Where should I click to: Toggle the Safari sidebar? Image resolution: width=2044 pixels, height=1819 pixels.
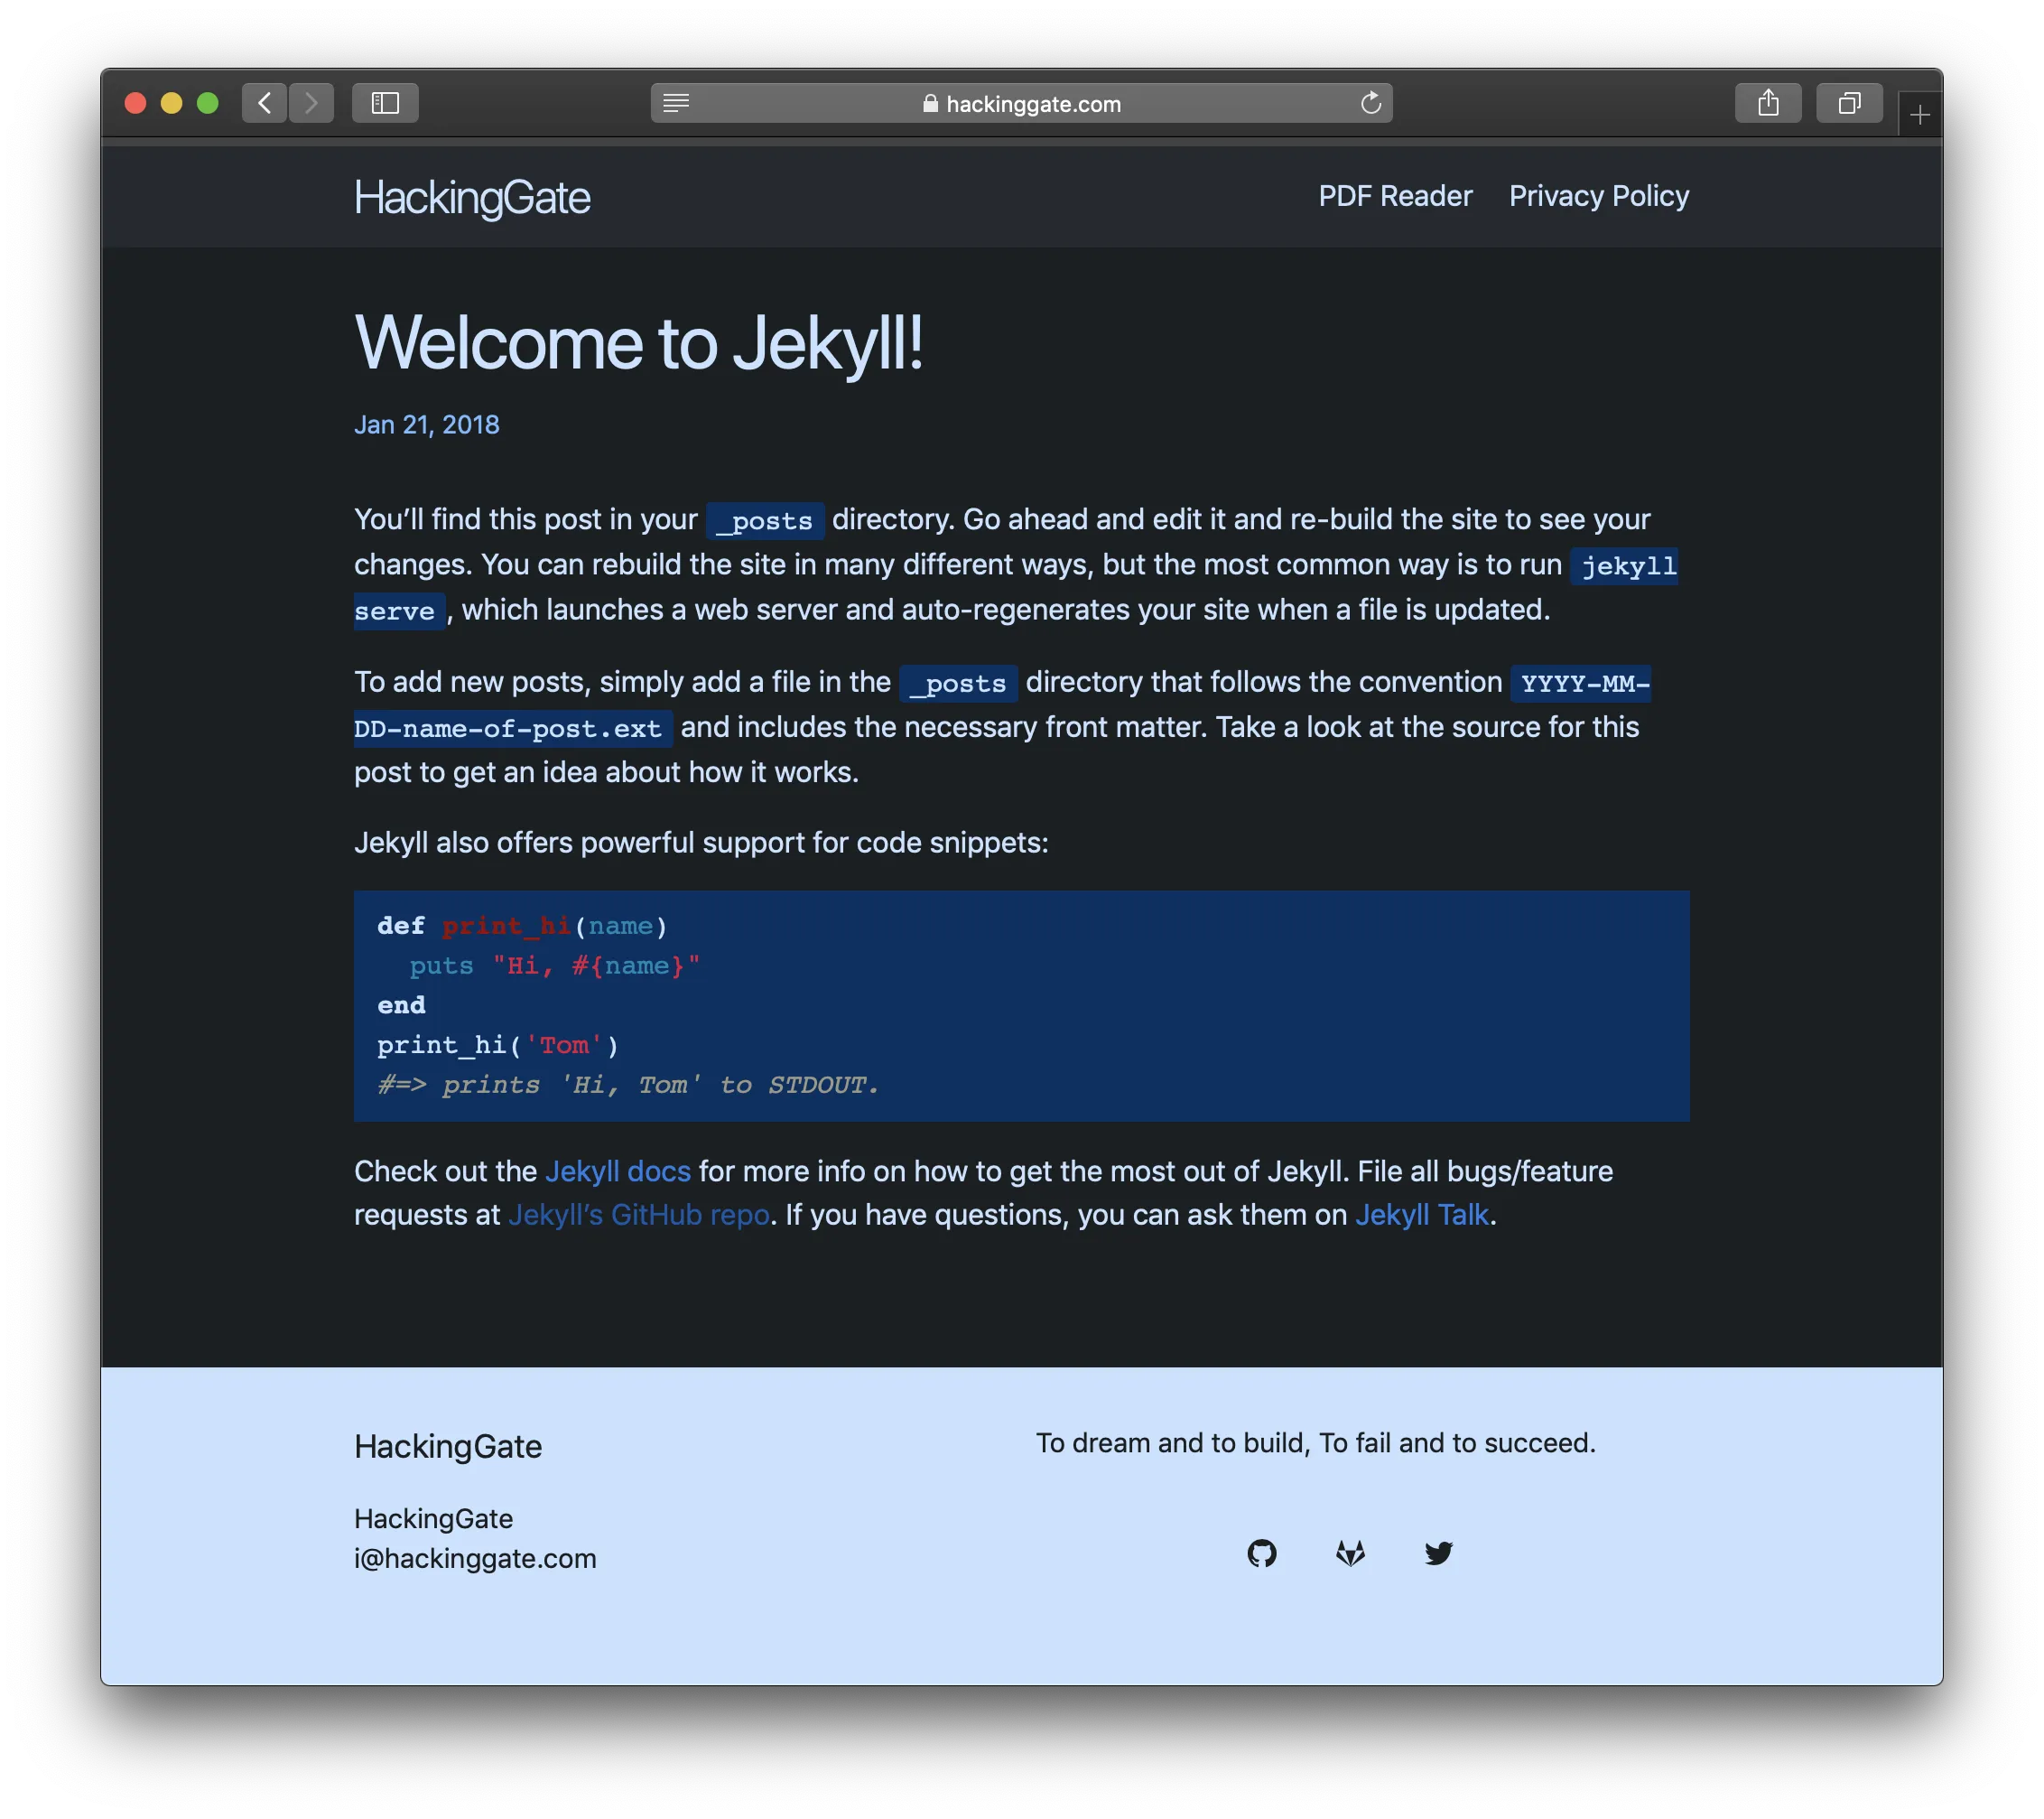coord(384,103)
